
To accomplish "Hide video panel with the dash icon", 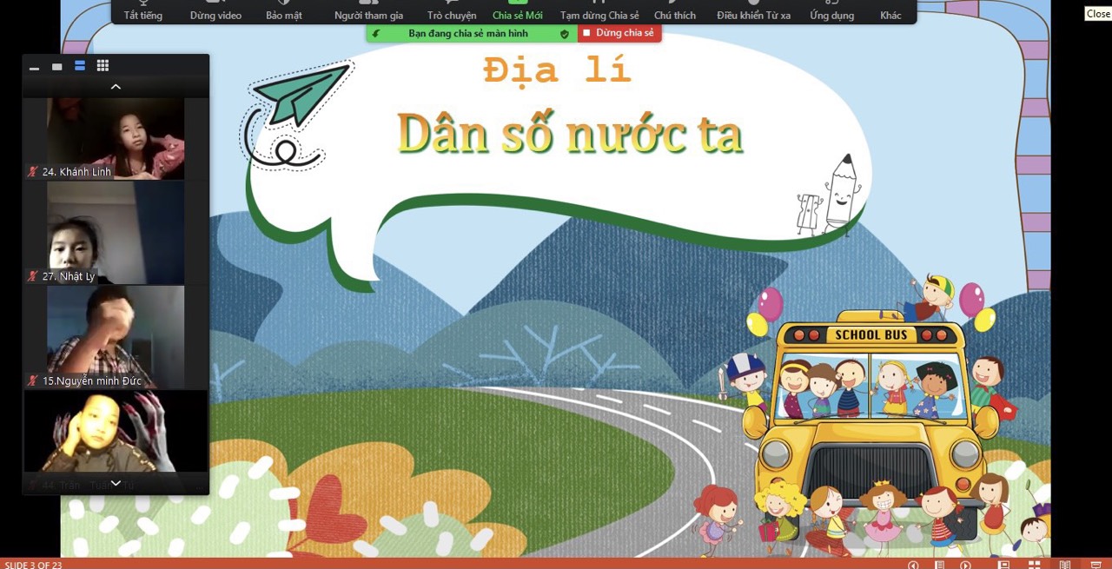I will tap(35, 68).
